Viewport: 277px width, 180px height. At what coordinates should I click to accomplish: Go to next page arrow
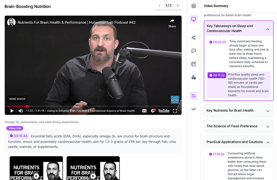[178, 5]
